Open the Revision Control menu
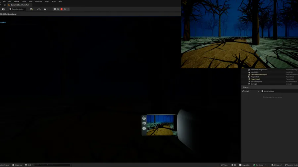The image size is (298, 167). (x=291, y=165)
